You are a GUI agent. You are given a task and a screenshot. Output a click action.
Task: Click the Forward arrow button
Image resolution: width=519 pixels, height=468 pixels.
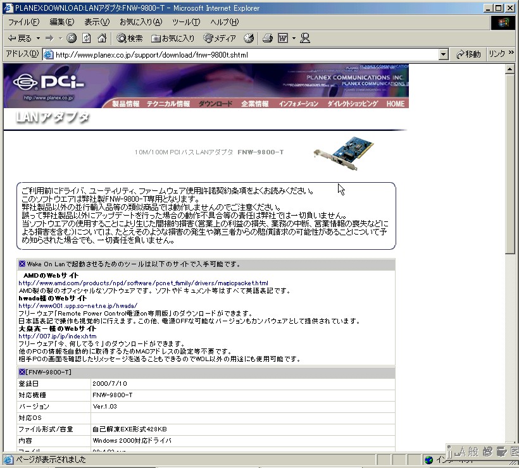[x=49, y=39]
